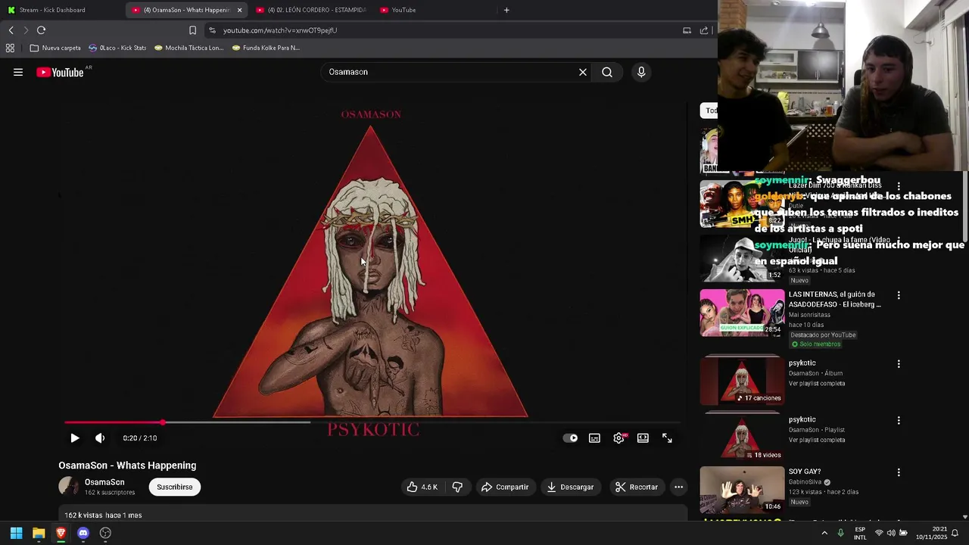Viewport: 969px width, 545px height.
Task: Open Brave browser from taskbar
Action: coord(61,533)
